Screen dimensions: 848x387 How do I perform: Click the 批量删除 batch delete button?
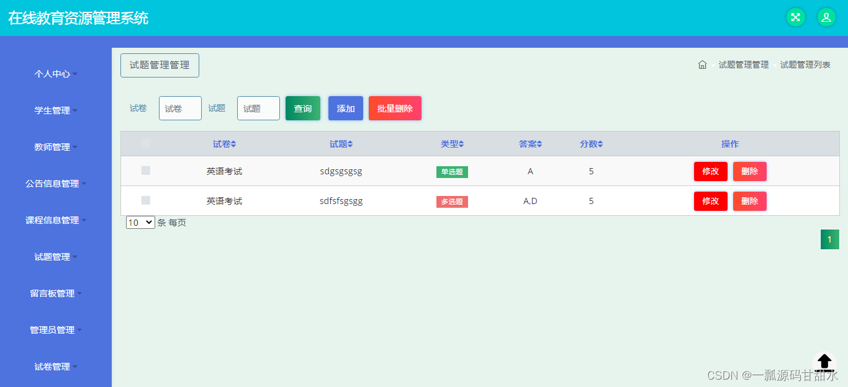(395, 109)
